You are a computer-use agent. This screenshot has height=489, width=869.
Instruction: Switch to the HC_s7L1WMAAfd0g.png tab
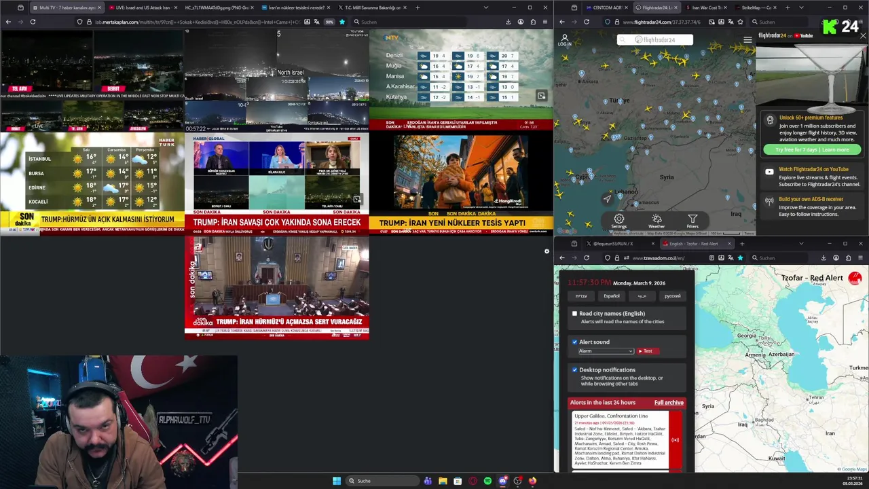(219, 7)
